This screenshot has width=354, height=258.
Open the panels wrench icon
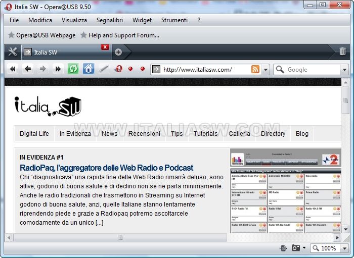tap(13, 52)
